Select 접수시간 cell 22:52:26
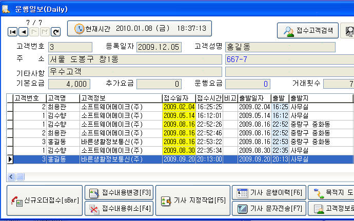Screen dimensions: 354x221 209,125
